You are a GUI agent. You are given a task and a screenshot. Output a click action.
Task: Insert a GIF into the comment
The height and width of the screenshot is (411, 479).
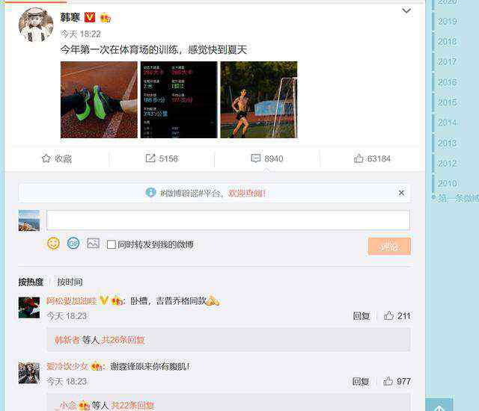tap(73, 244)
